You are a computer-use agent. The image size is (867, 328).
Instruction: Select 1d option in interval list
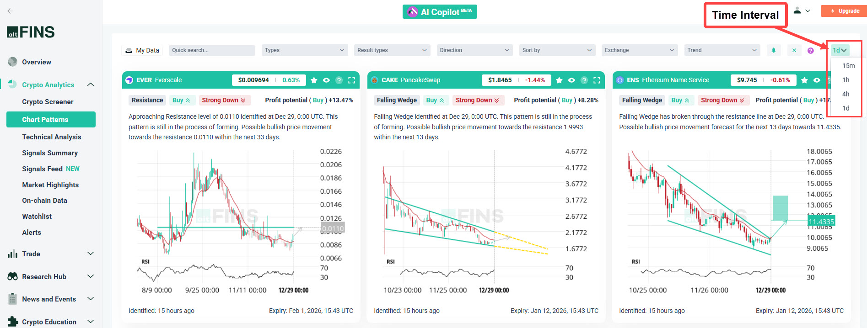(846, 108)
